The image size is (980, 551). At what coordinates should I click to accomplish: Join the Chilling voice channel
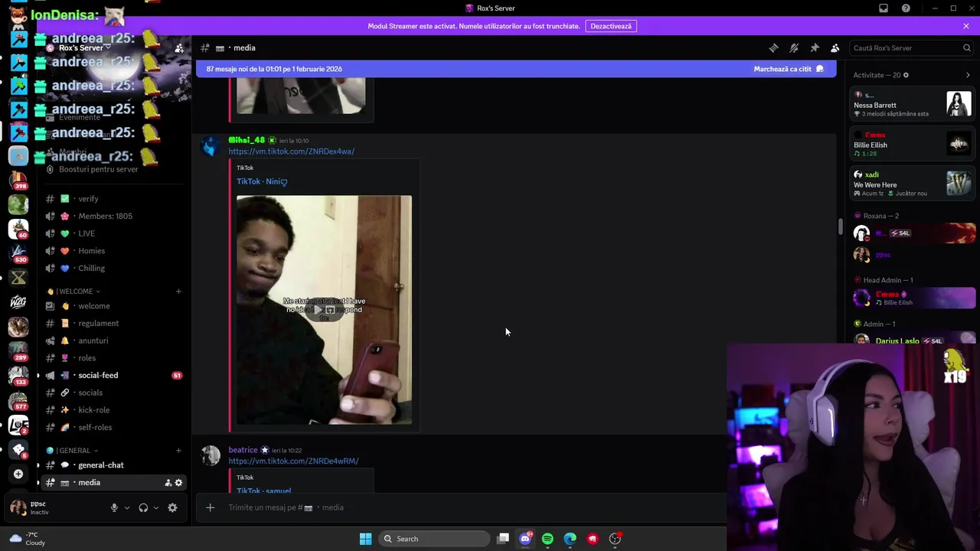pos(115,269)
